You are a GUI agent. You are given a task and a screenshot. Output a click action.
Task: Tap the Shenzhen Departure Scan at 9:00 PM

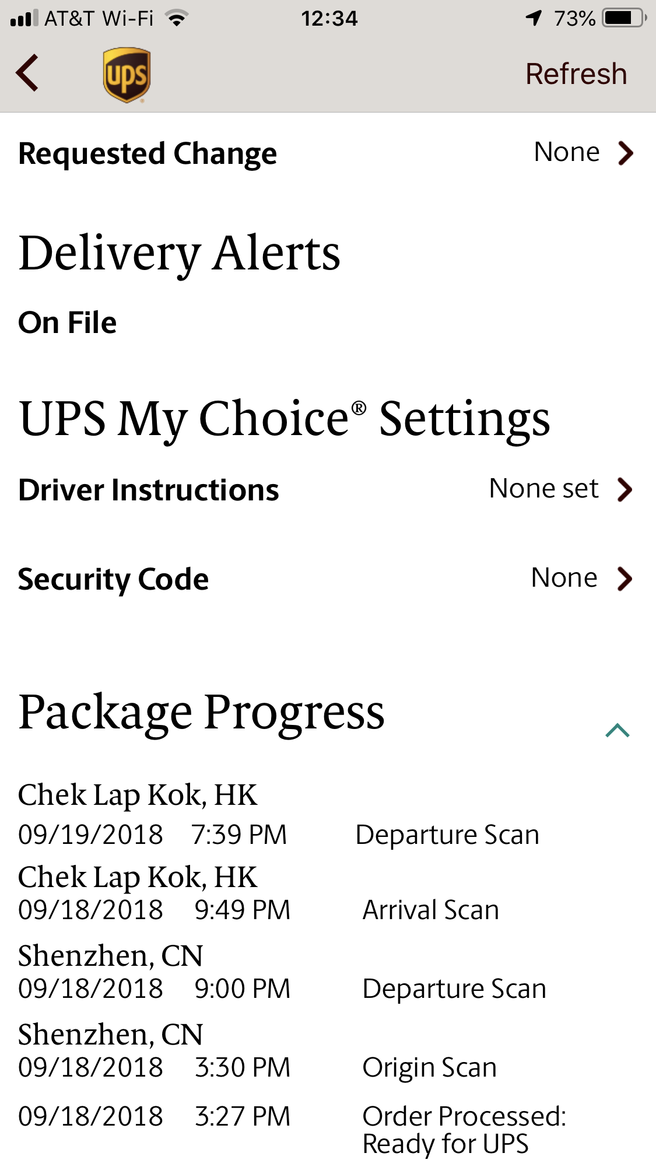click(x=454, y=989)
